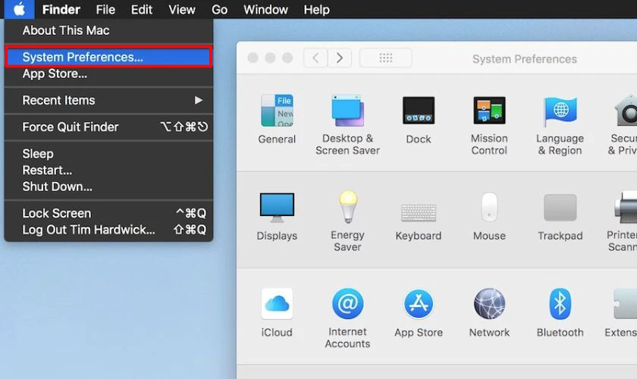Image resolution: width=637 pixels, height=379 pixels.
Task: Open Energy Saver preferences
Action: click(348, 221)
